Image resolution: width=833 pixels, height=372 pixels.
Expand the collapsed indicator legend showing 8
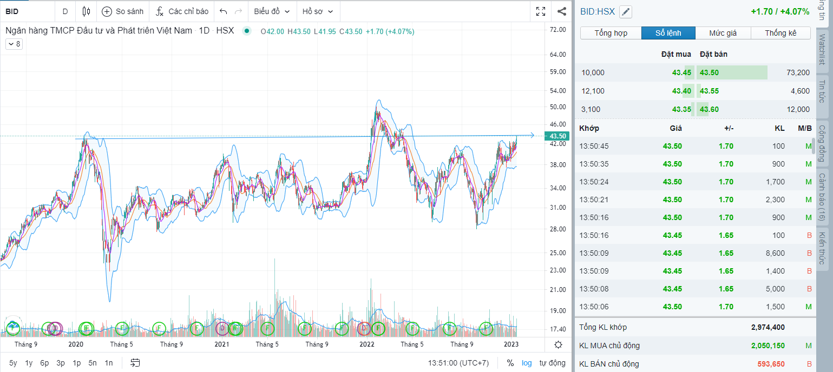(x=14, y=44)
